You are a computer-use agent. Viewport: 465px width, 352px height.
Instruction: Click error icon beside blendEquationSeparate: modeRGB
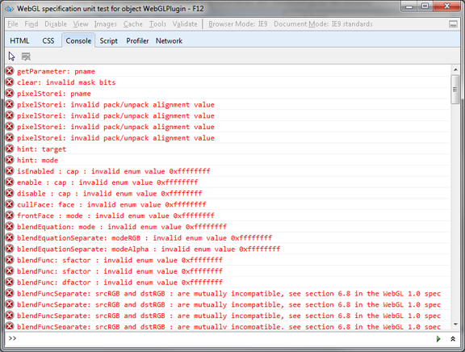(x=10, y=238)
